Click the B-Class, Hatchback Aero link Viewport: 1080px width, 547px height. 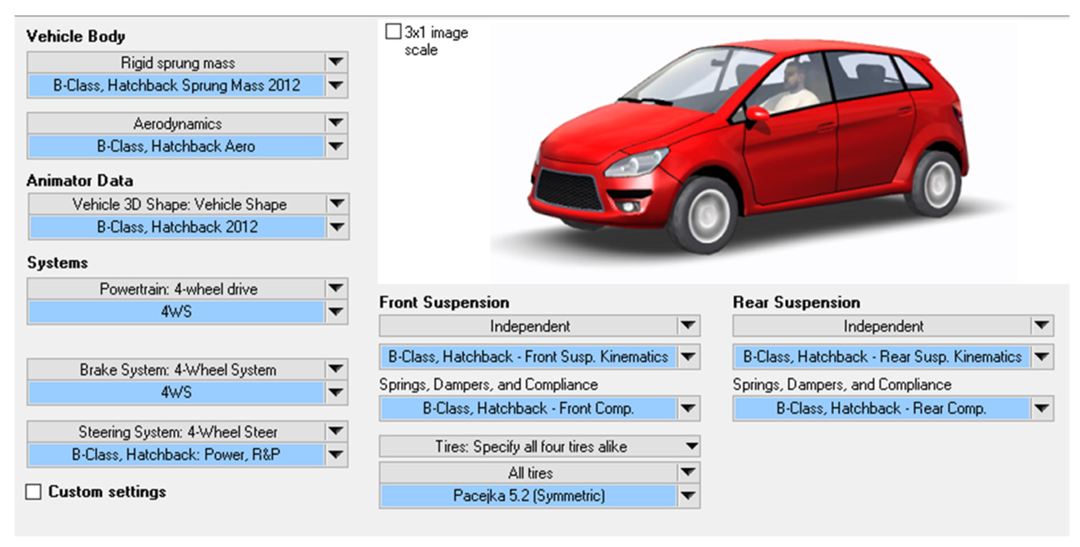point(176,146)
